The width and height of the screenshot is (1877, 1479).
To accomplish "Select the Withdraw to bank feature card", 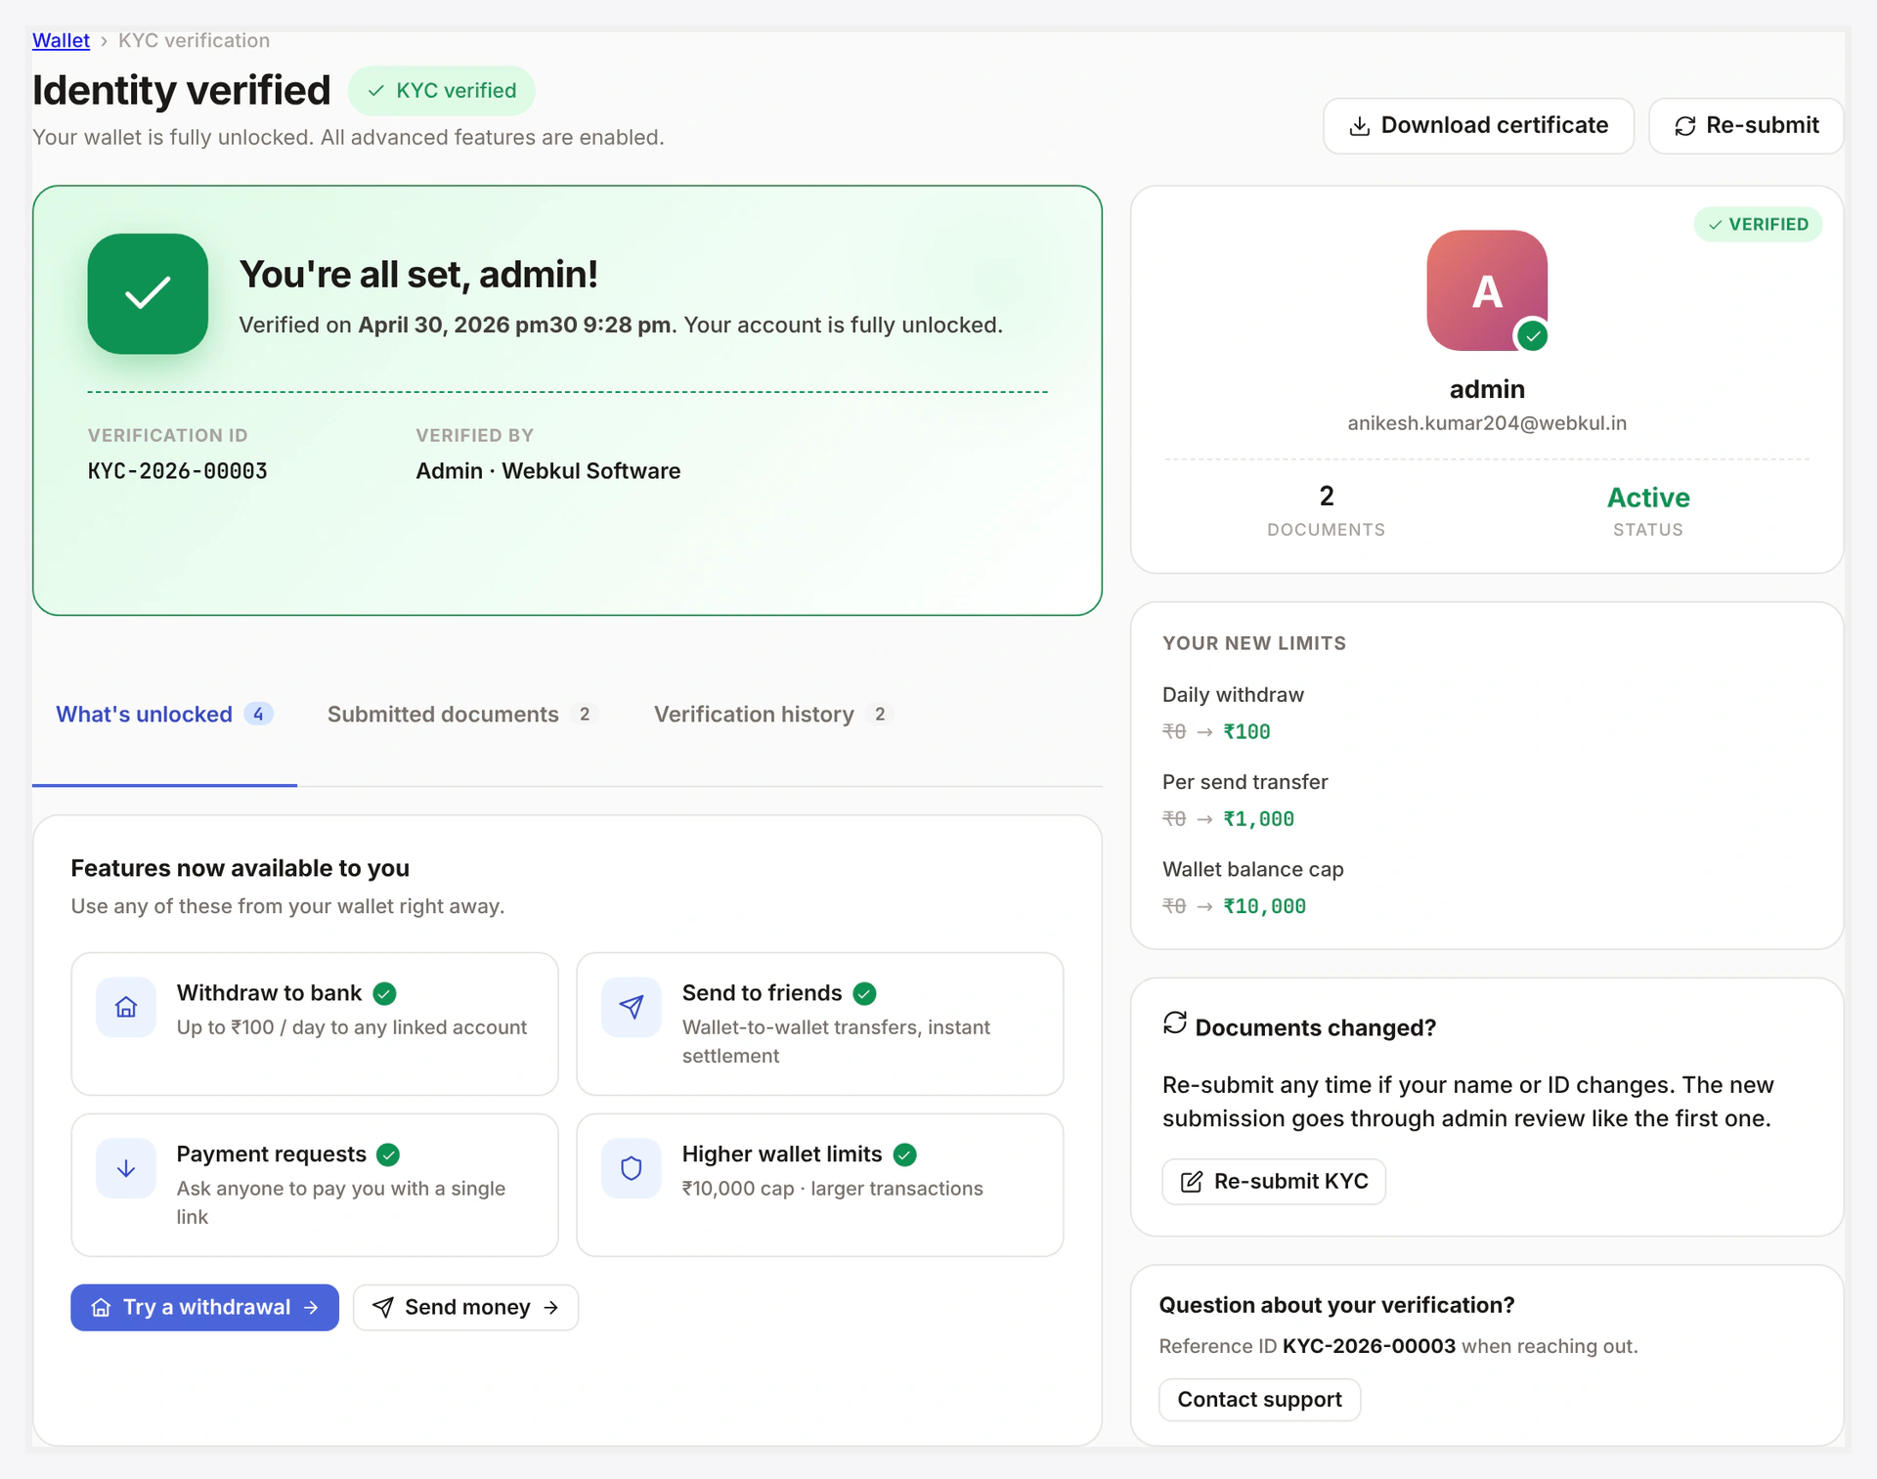I will click(x=315, y=1023).
